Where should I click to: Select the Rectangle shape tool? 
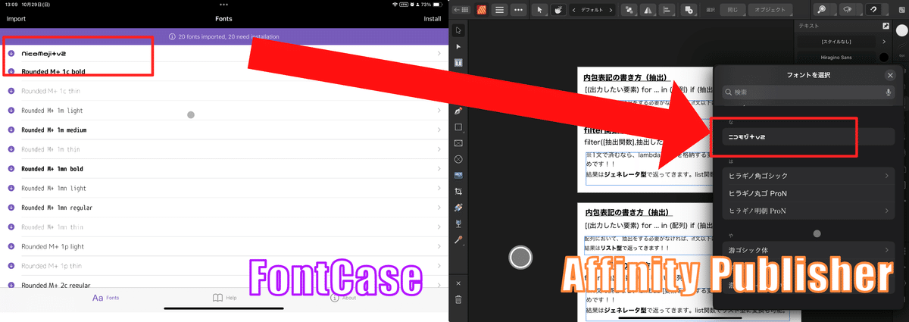click(x=458, y=127)
